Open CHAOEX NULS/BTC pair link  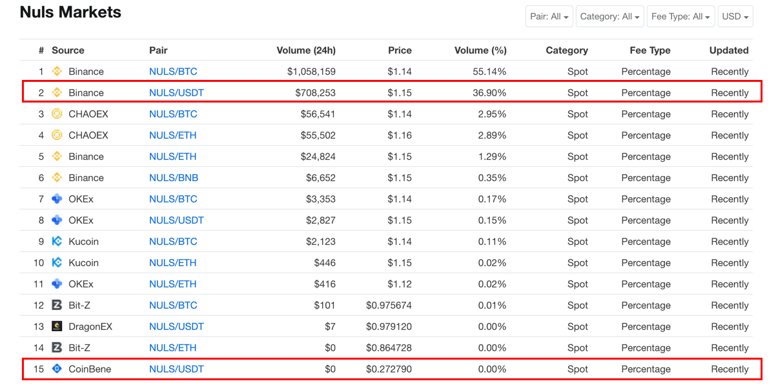point(173,114)
